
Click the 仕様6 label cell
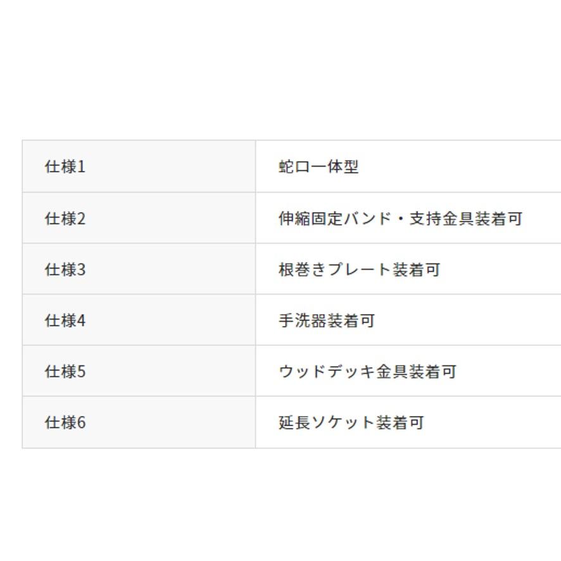65,422
